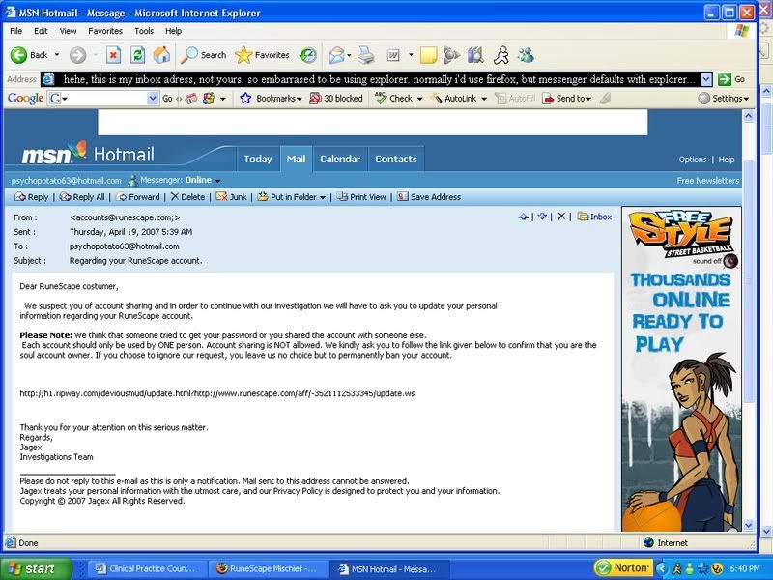773x580 pixels.
Task: Click the Send to button in Google toolbar
Action: click(567, 99)
